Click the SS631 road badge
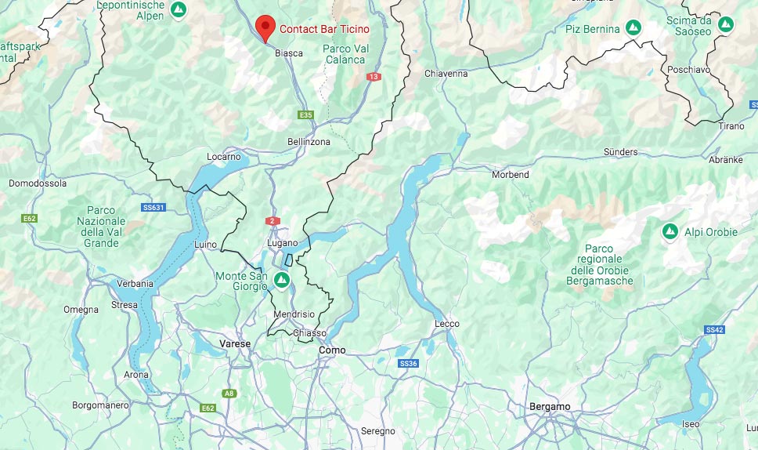This screenshot has width=758, height=450. point(153,207)
